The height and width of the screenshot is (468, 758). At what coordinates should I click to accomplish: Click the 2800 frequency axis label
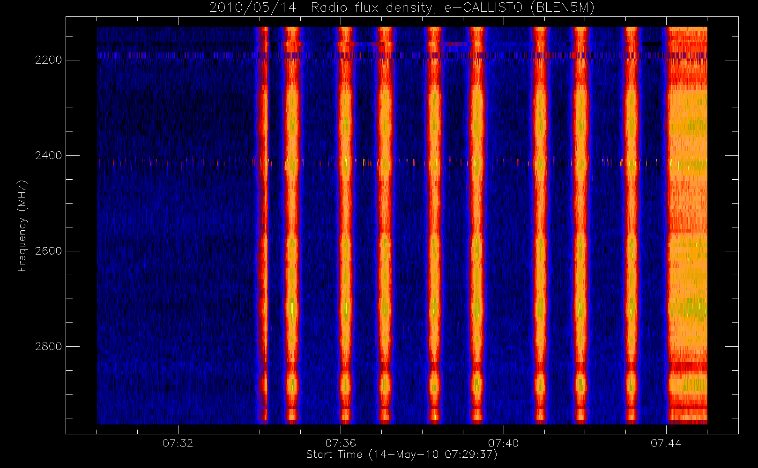coord(48,346)
